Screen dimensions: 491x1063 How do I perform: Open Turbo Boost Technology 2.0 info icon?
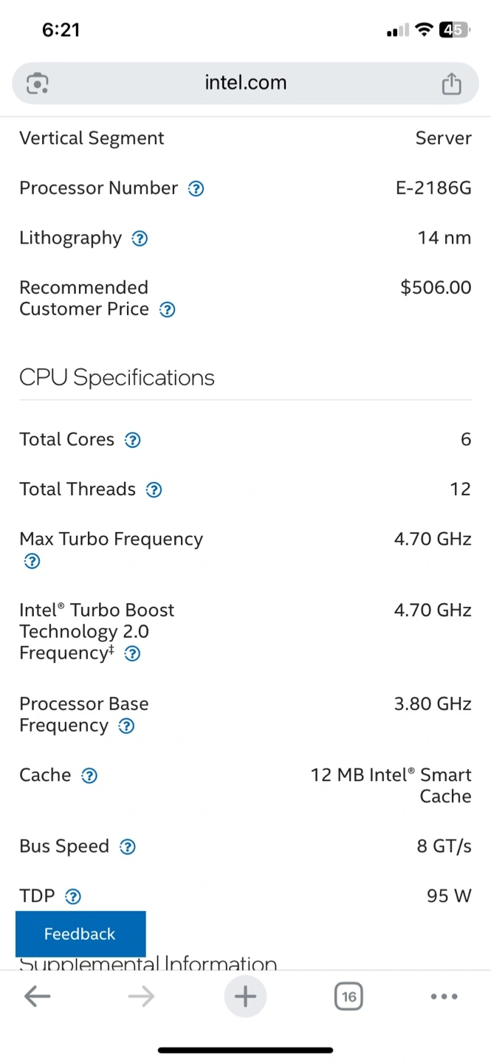click(x=132, y=654)
